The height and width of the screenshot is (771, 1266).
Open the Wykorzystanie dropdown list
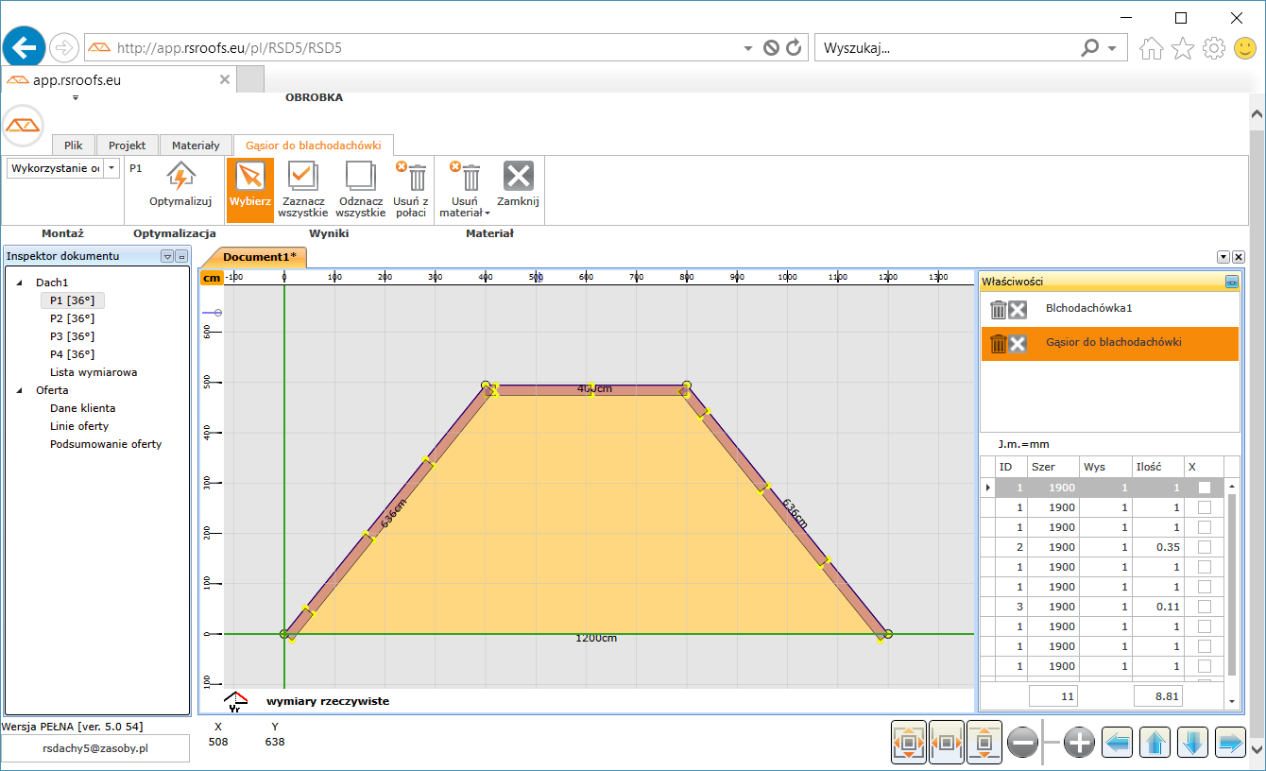point(112,168)
